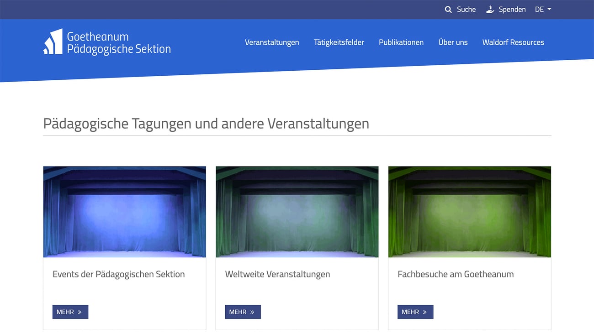Open the Über uns menu
This screenshot has width=594, height=333.
pyautogui.click(x=453, y=42)
